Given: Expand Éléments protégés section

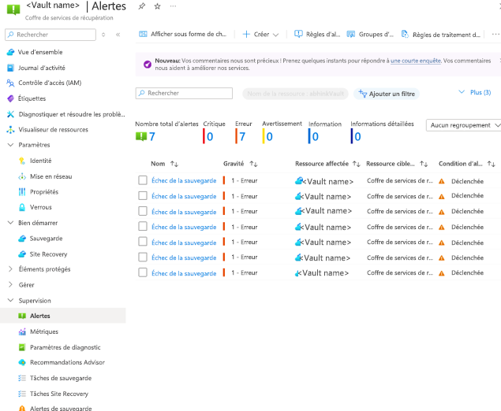Looking at the screenshot, I should click(10, 269).
